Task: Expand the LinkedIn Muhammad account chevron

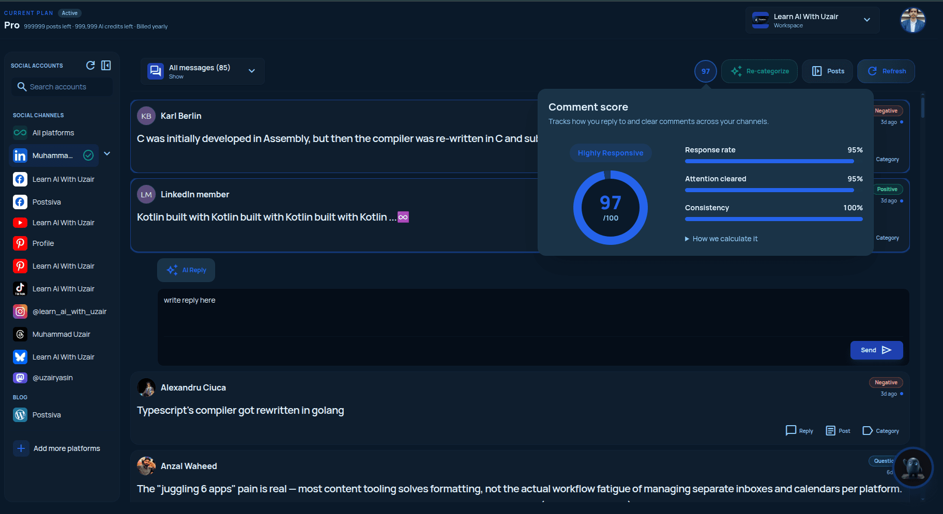Action: pyautogui.click(x=107, y=153)
